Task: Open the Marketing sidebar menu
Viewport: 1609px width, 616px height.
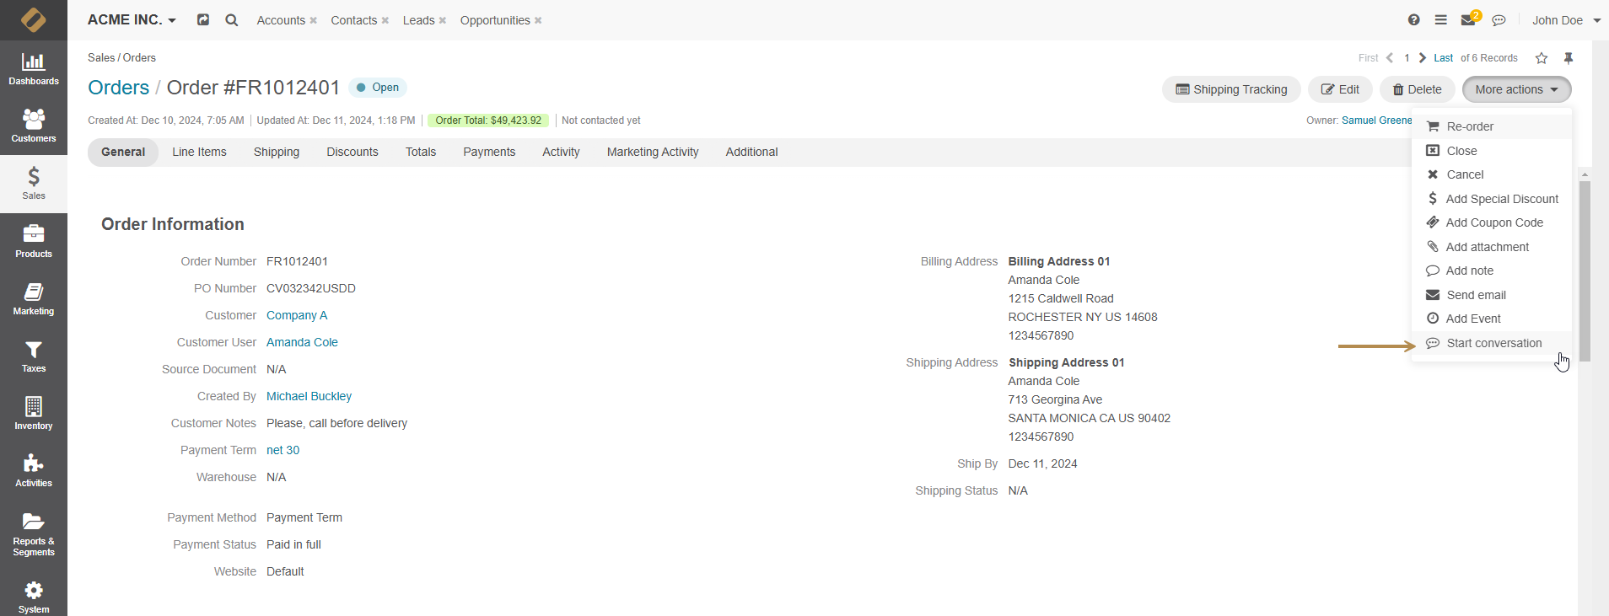Action: pyautogui.click(x=34, y=299)
